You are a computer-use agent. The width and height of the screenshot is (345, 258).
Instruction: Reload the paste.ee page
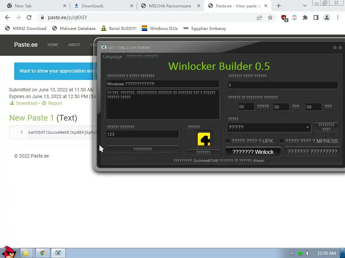29,17
